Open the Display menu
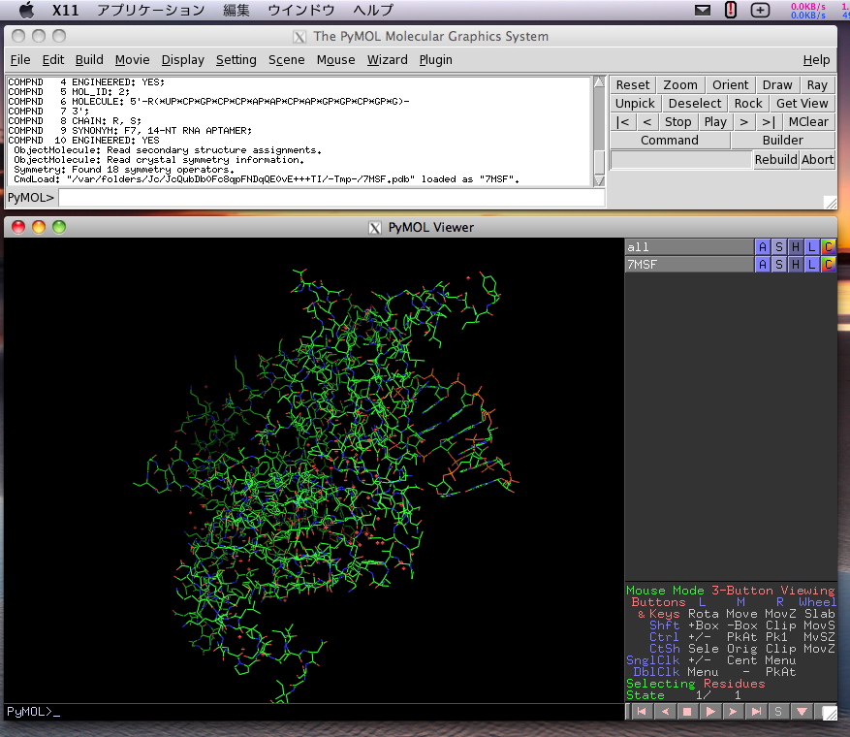850x737 pixels. tap(182, 60)
